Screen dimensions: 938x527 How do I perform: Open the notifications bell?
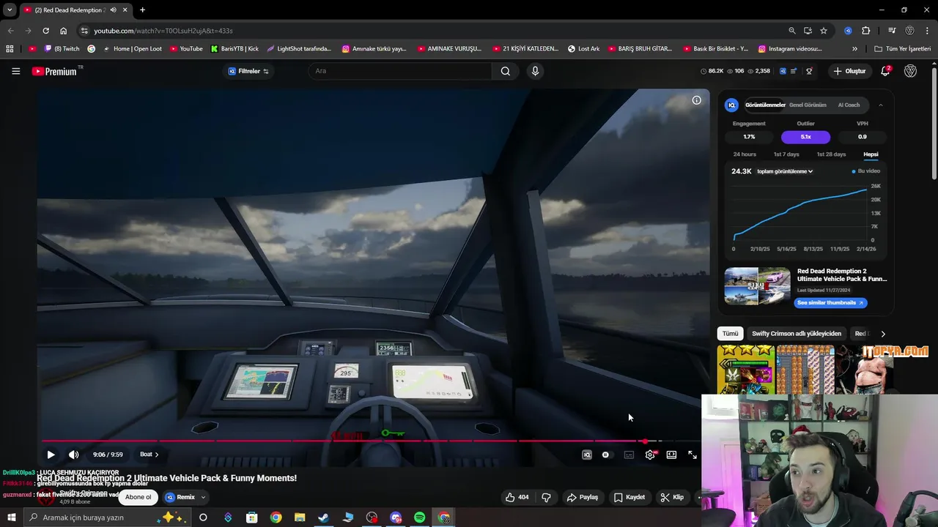(x=885, y=71)
